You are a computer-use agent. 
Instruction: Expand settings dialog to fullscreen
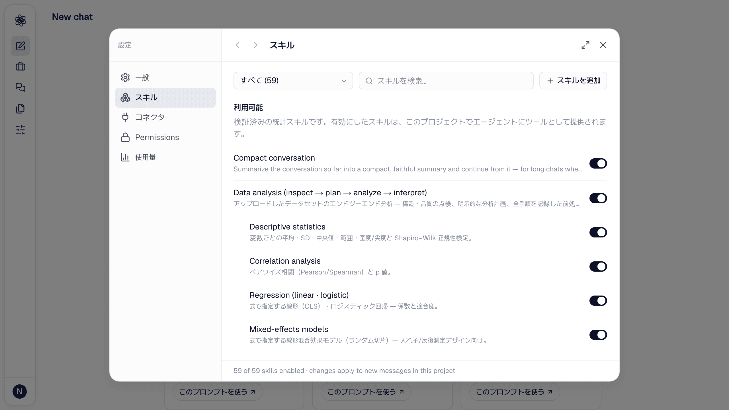[585, 45]
